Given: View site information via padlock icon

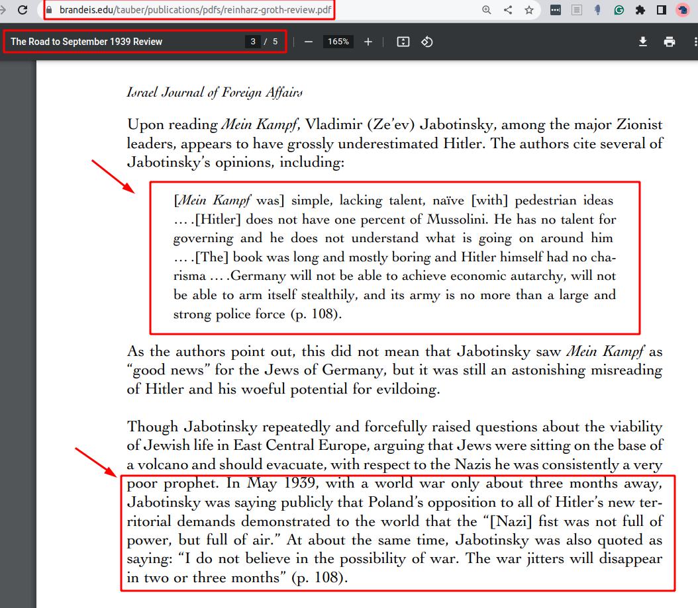Looking at the screenshot, I should coord(49,10).
